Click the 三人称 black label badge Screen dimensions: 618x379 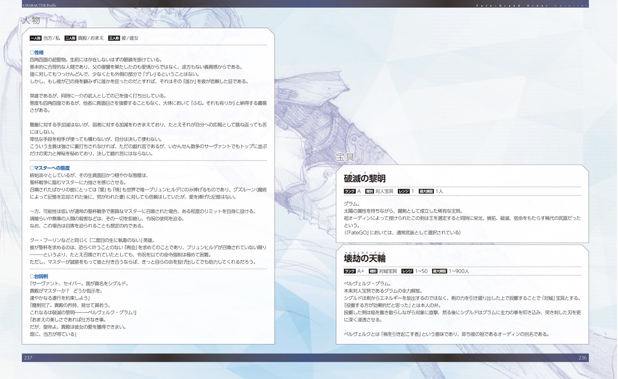point(114,38)
